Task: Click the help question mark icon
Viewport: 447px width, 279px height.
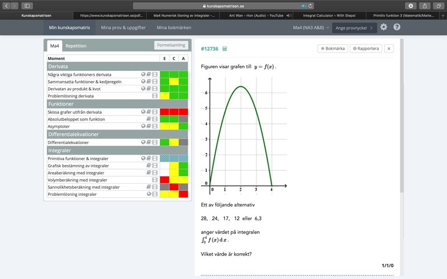Action: (x=397, y=27)
